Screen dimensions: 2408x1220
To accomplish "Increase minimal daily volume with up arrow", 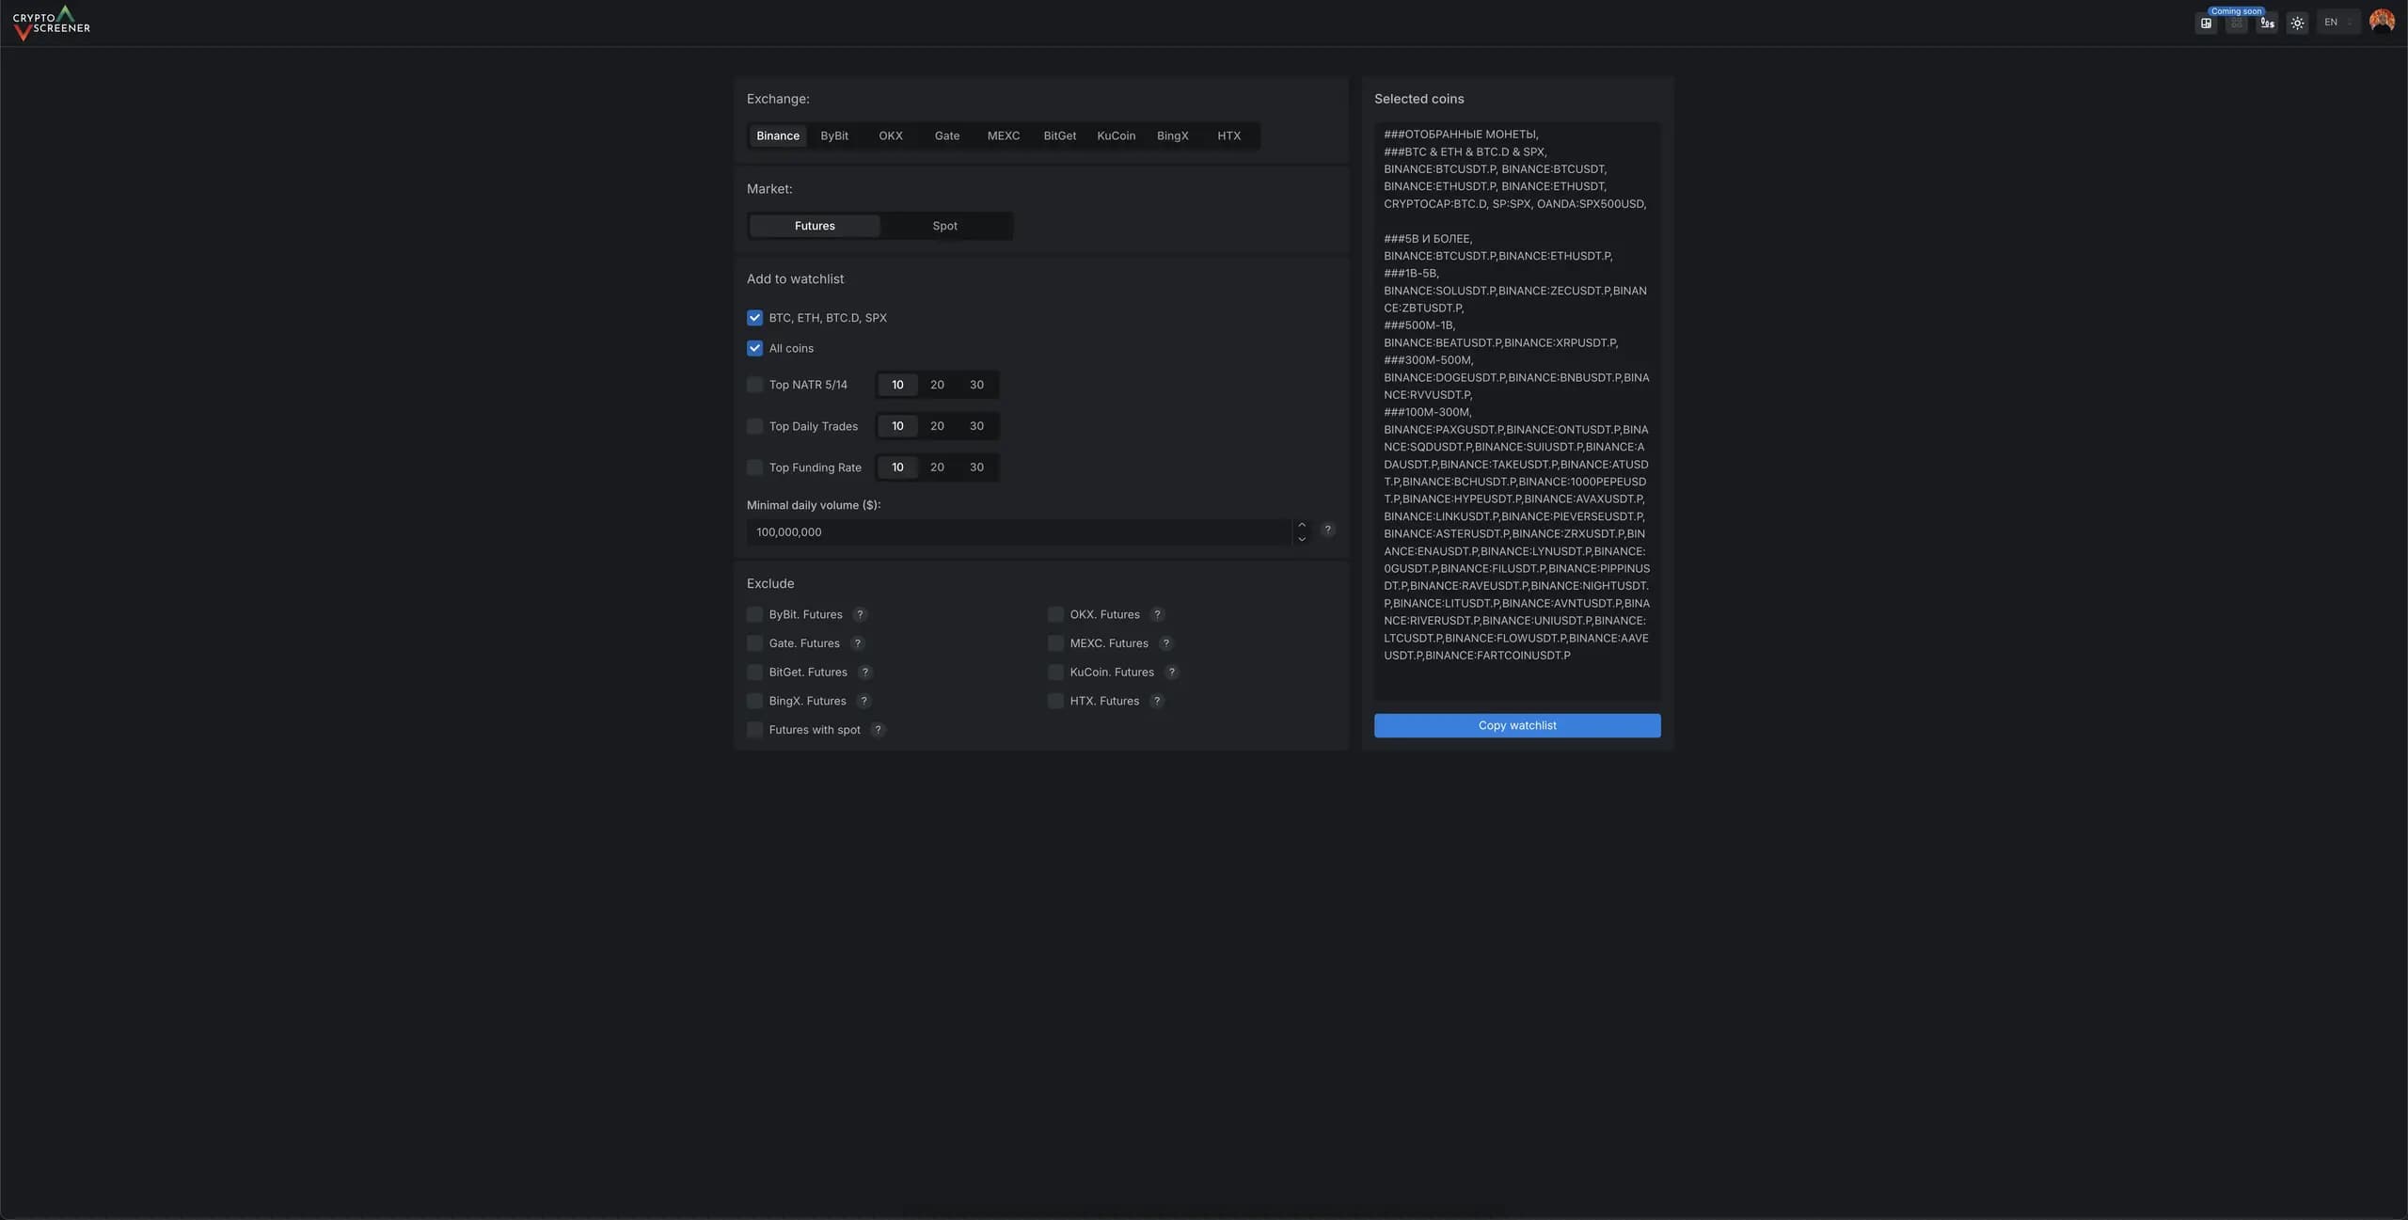I will [x=1302, y=525].
